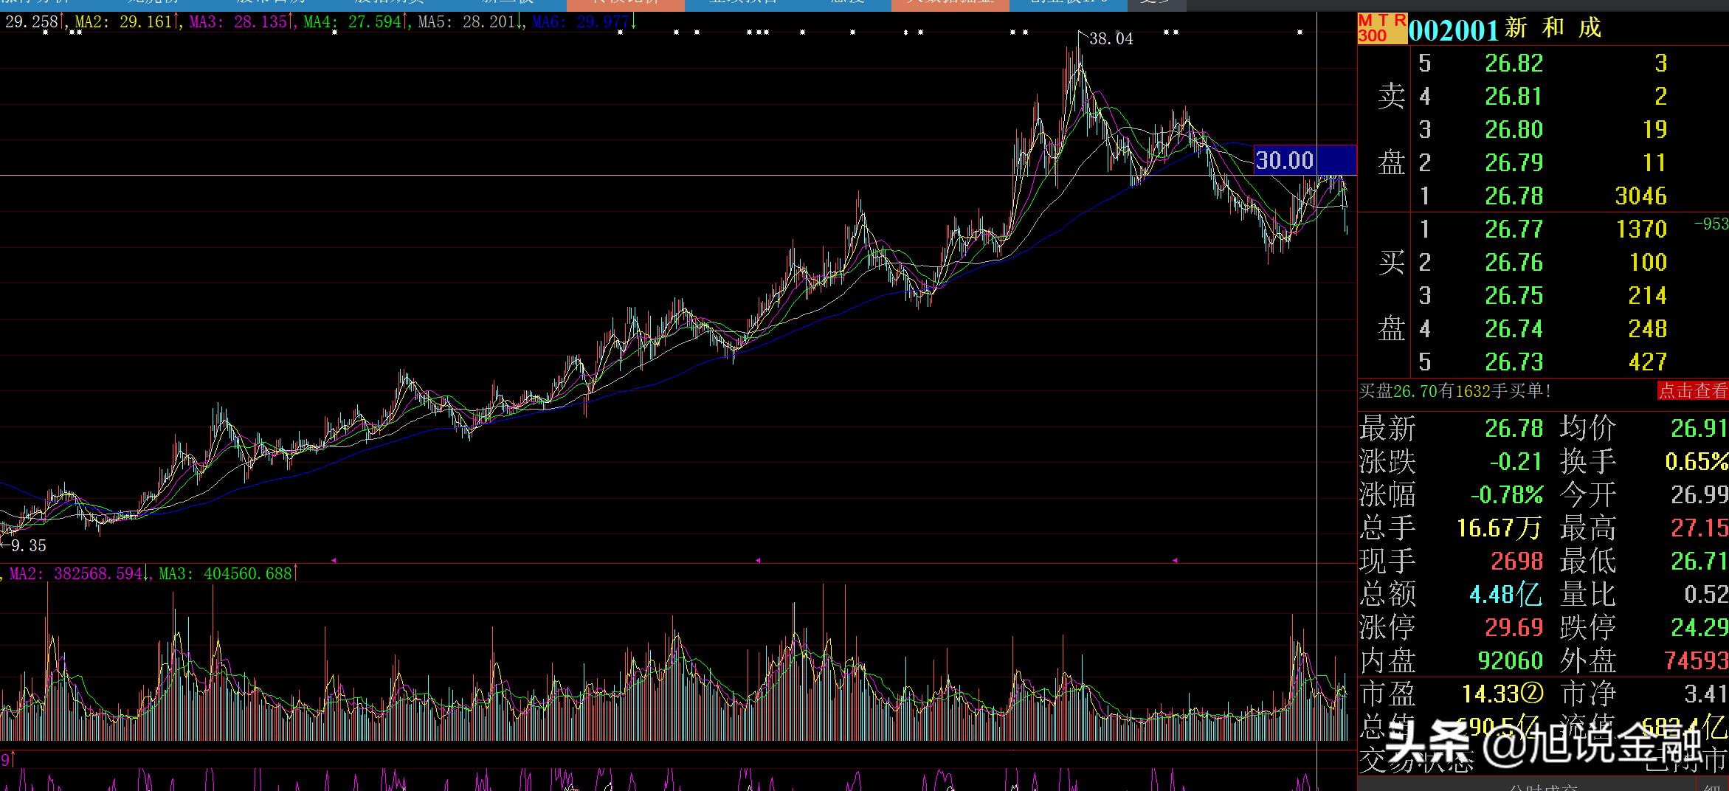Click the 现手 value 2698

tap(1516, 562)
